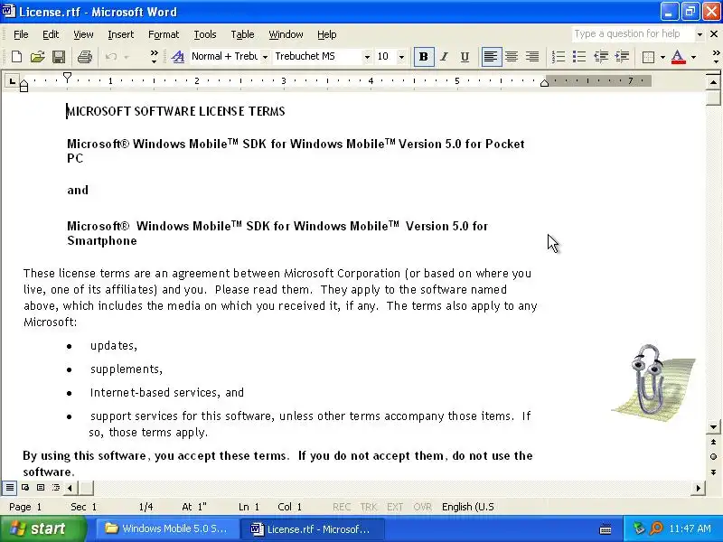
Task: Apply bulleted list formatting
Action: pyautogui.click(x=579, y=57)
